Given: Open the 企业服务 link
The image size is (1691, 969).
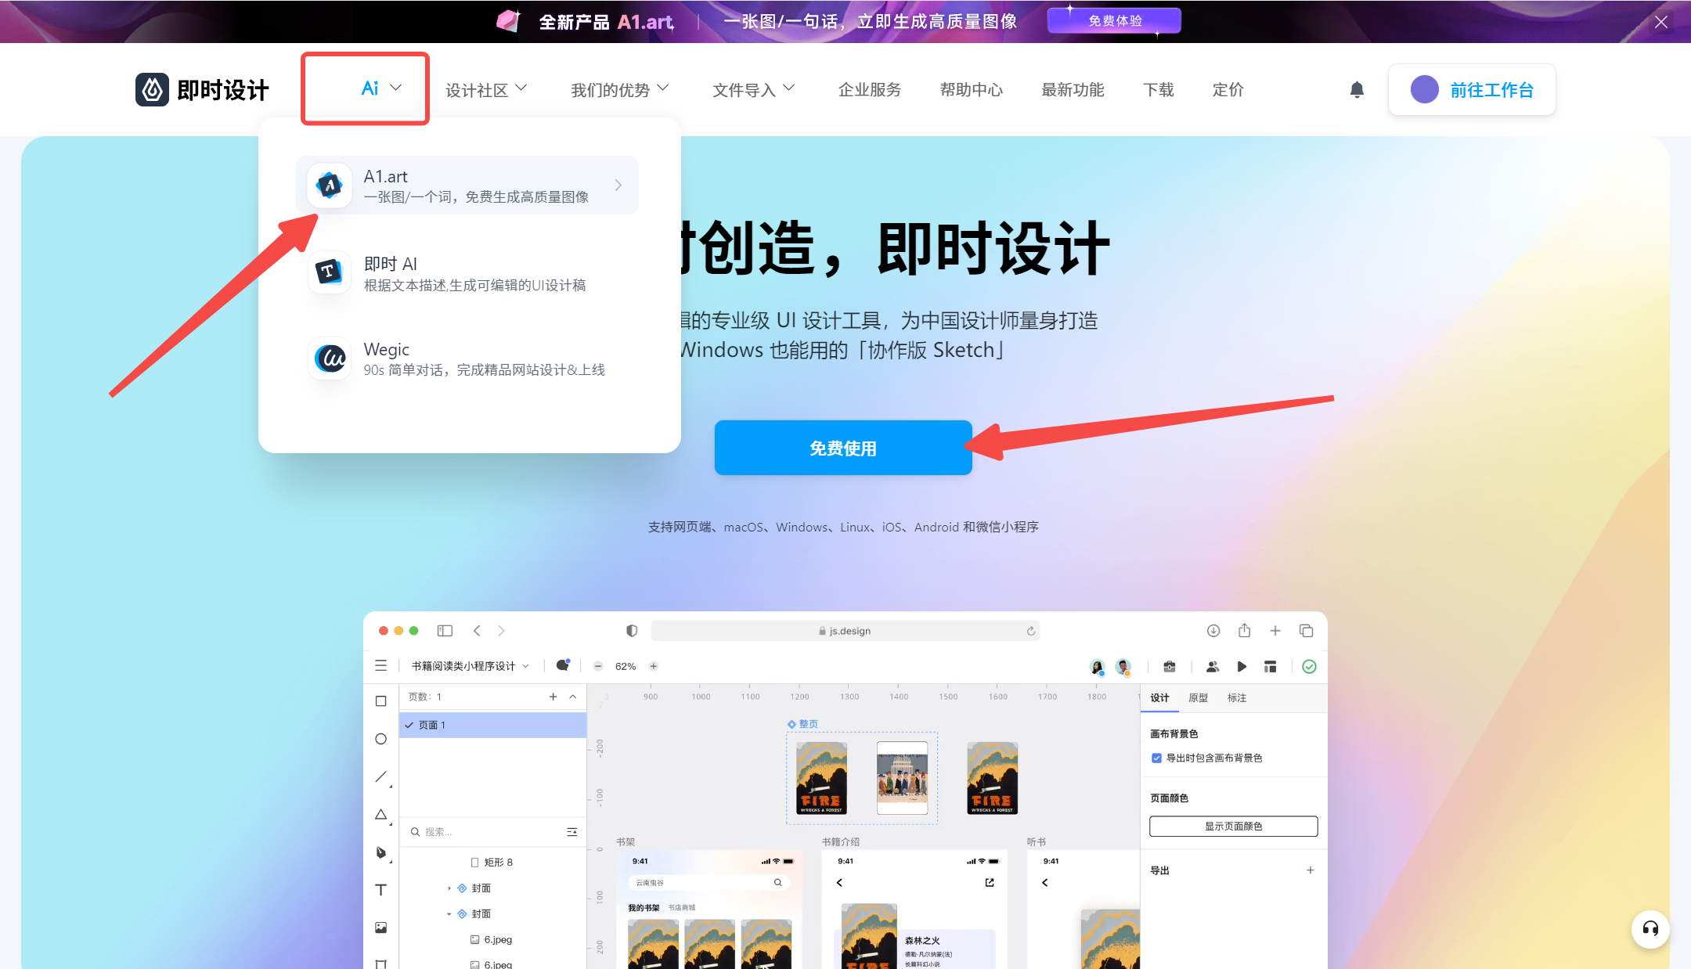Looking at the screenshot, I should (x=870, y=90).
